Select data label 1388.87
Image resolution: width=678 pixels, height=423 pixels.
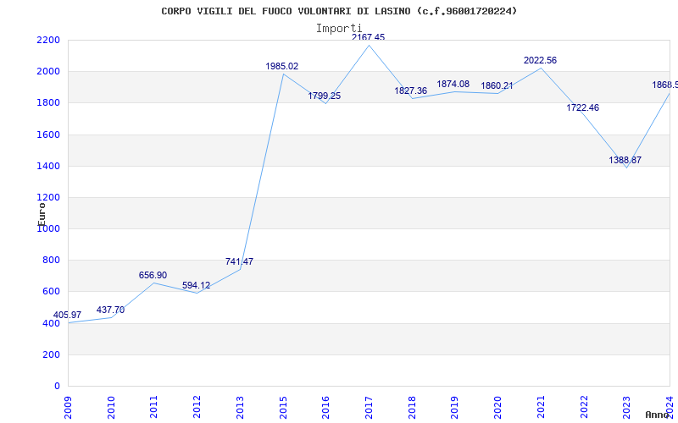(625, 160)
